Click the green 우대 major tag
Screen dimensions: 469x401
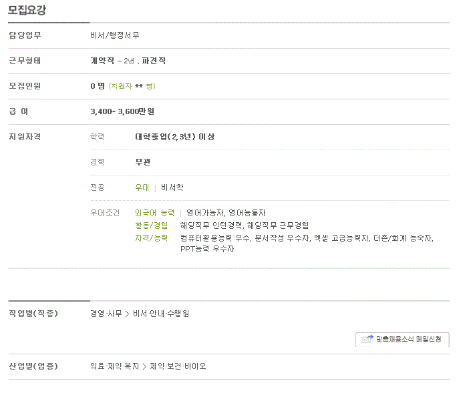142,187
